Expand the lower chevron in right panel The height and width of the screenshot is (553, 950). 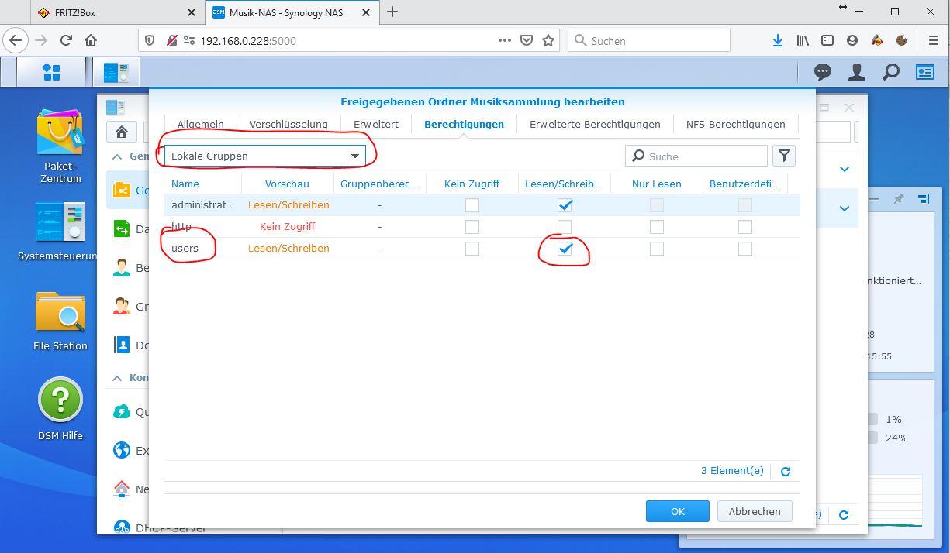pos(845,208)
